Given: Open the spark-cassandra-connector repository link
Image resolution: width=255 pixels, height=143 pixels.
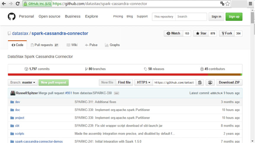Looking at the screenshot, I should [60, 34].
